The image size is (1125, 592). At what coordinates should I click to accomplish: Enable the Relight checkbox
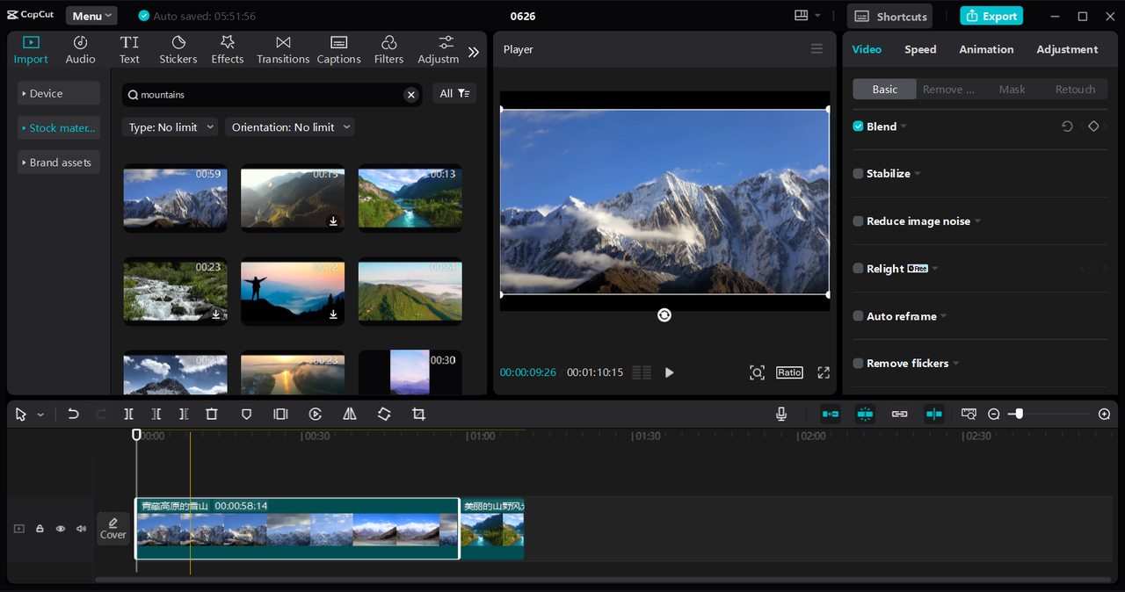(x=858, y=269)
